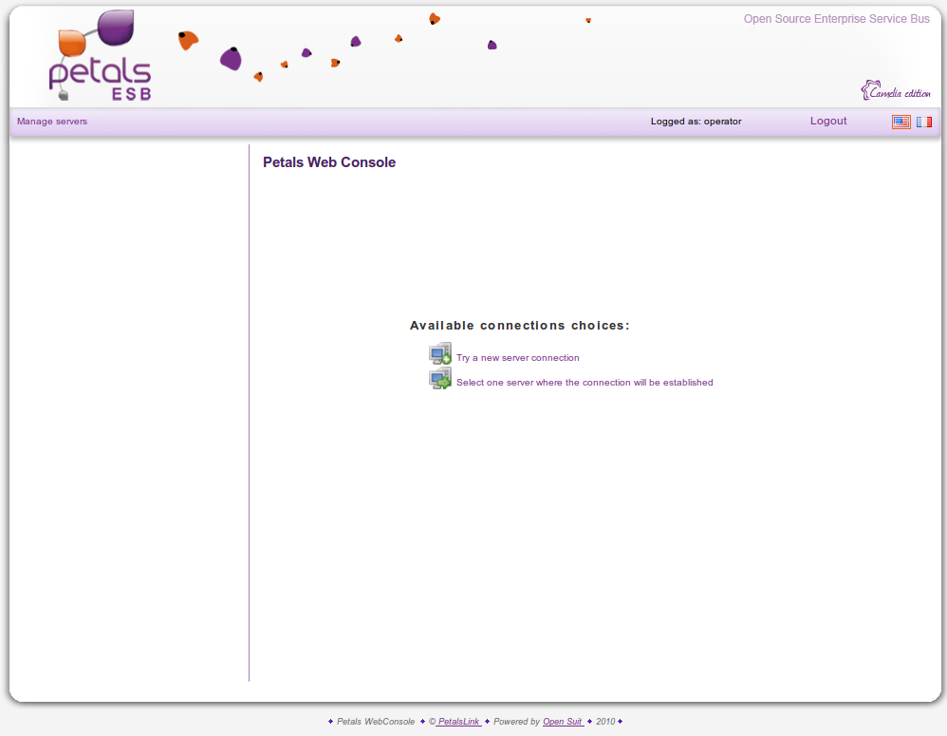Click the 2010 year in footer

pos(605,722)
